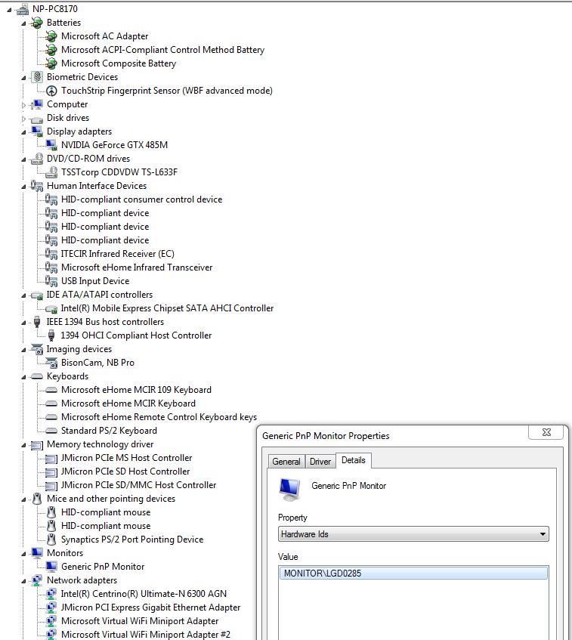Select Microsoft eHome MCIR 109 Keyboard
Screen dimensions: 572x640
(x=136, y=390)
